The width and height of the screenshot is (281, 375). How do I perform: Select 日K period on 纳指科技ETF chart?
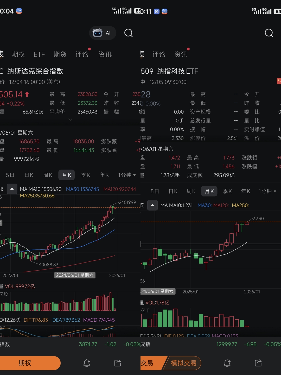[173, 191]
